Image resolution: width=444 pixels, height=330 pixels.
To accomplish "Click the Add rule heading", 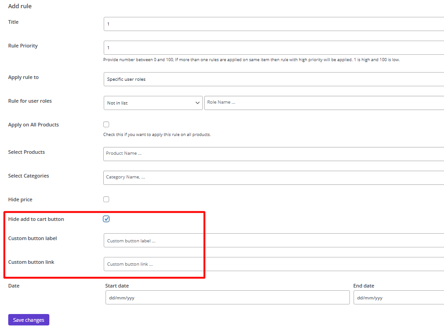I will pyautogui.click(x=20, y=6).
